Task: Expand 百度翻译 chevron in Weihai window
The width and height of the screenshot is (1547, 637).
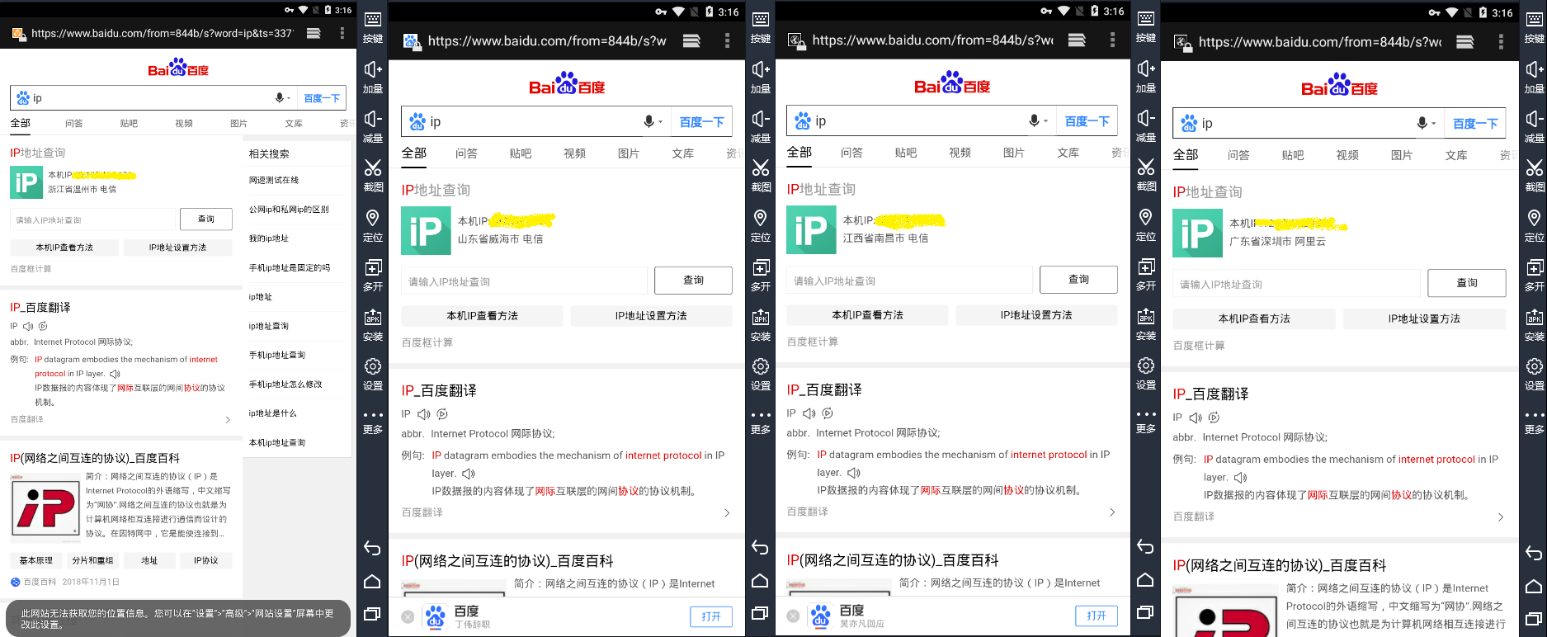Action: [727, 513]
